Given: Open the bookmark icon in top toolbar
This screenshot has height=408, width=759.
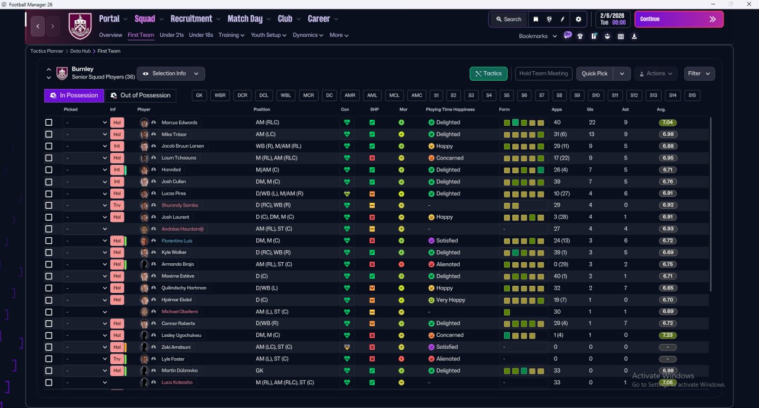Looking at the screenshot, I should (536, 19).
